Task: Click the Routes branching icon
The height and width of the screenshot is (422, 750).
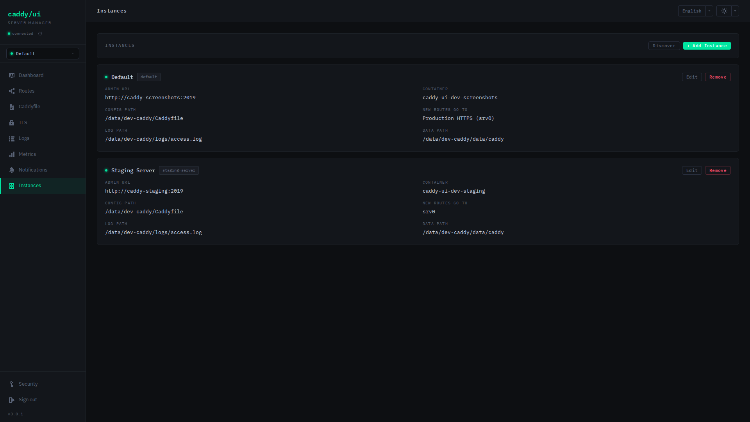Action: (x=12, y=91)
